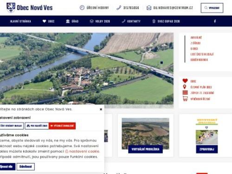Open the Obec menu in the navigation bar
The image size is (232, 174).
coord(48,21)
